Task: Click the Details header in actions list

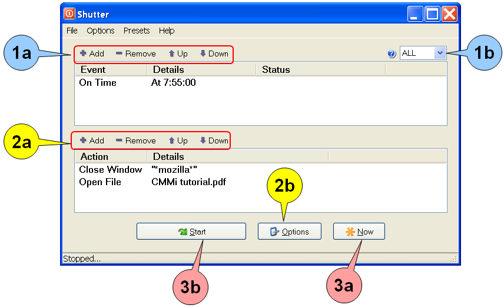Action: [x=237, y=156]
